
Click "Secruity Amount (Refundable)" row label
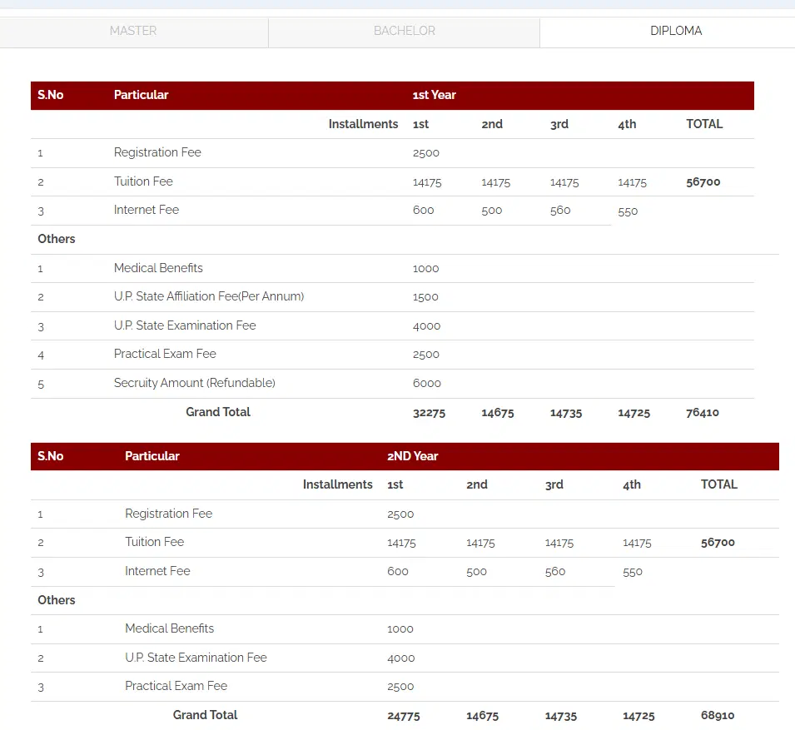[194, 383]
